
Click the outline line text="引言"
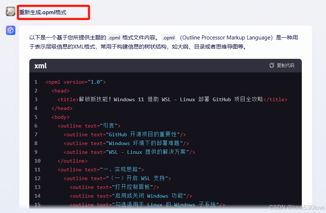(x=89, y=126)
